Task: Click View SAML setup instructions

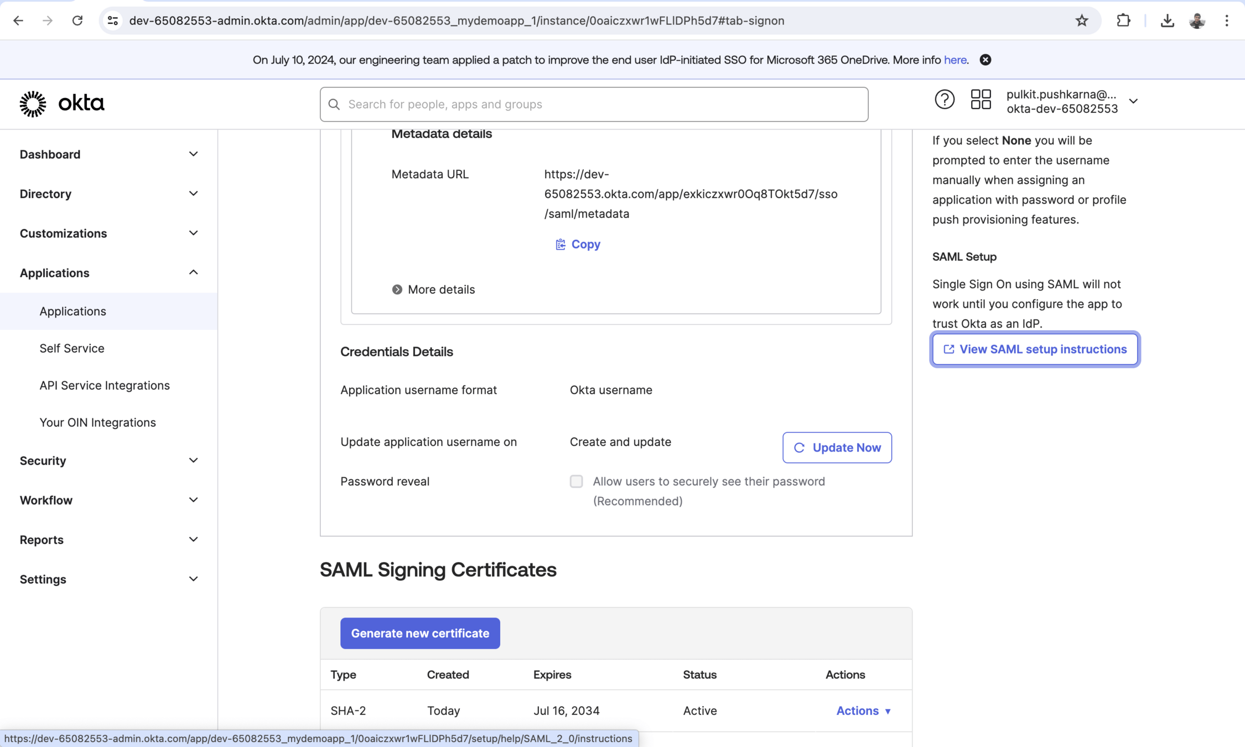Action: pos(1035,349)
